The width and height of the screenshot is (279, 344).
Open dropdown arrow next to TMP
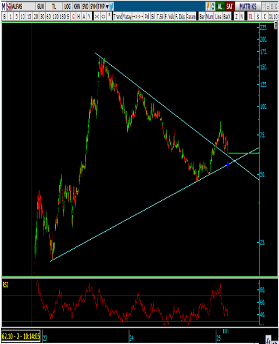tap(107, 7)
